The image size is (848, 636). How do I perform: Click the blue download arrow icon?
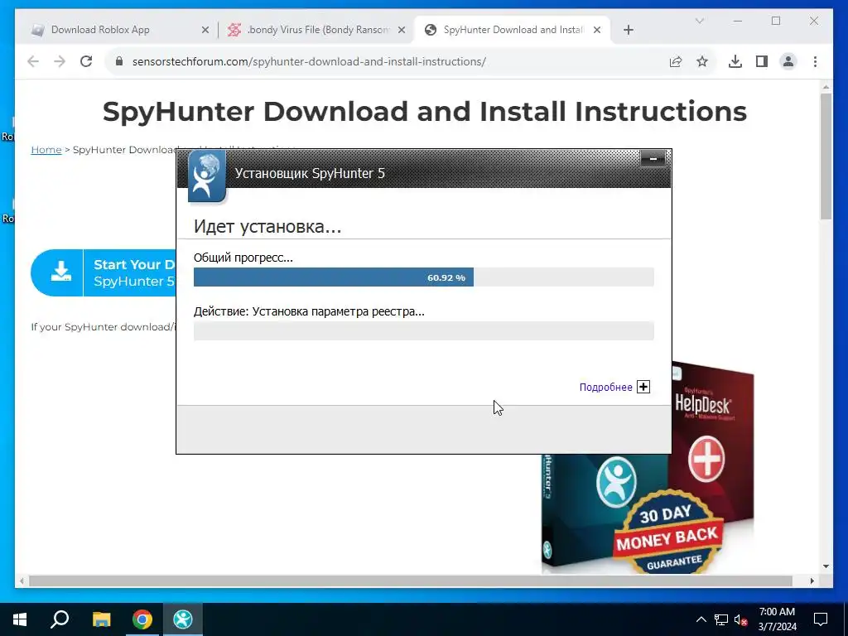pos(61,272)
